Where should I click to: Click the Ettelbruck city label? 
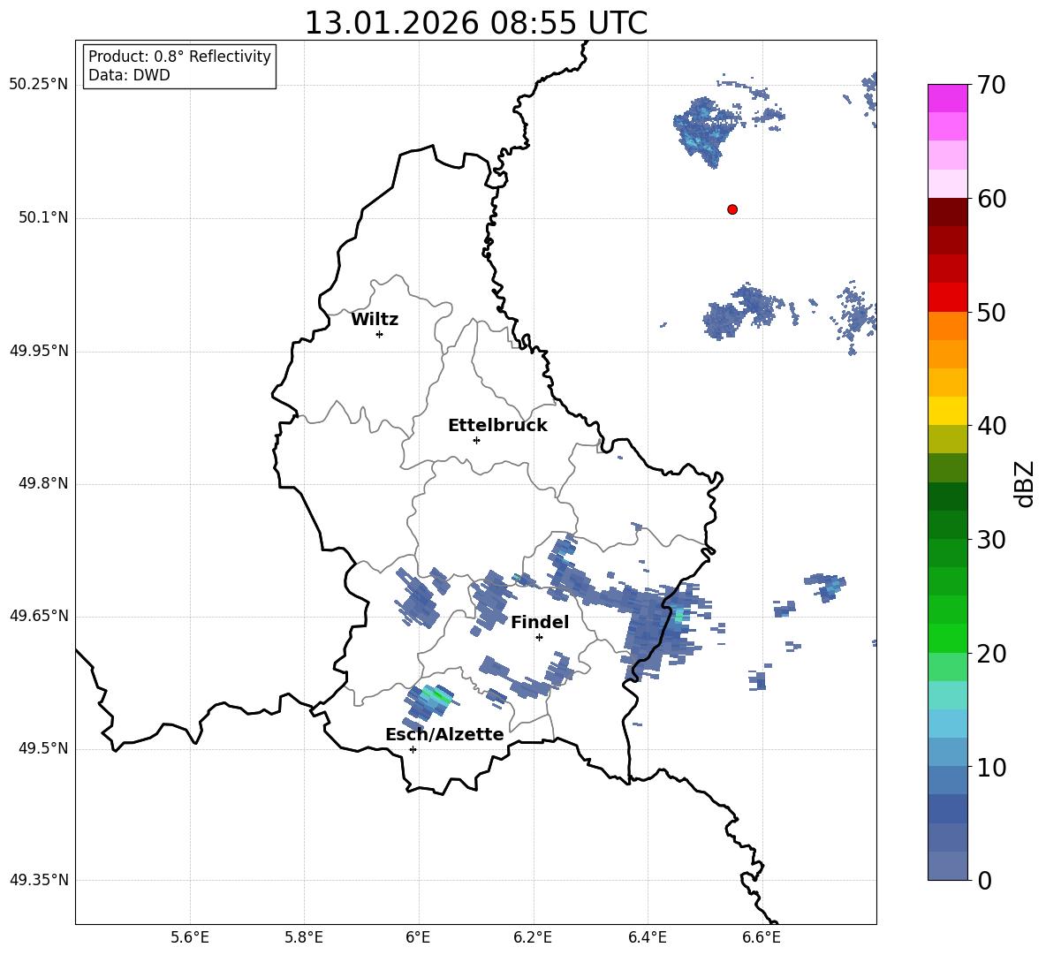[497, 426]
